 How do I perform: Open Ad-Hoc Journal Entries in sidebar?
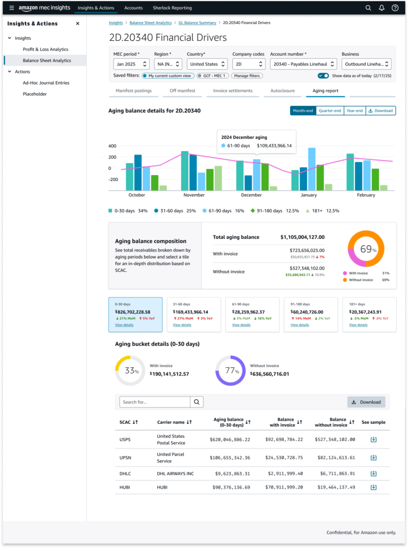click(x=46, y=83)
